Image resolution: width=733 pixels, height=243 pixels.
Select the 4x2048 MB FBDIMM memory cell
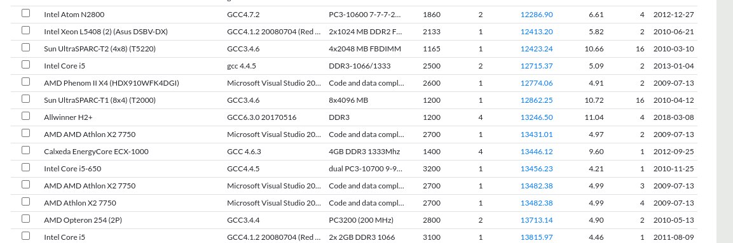365,49
